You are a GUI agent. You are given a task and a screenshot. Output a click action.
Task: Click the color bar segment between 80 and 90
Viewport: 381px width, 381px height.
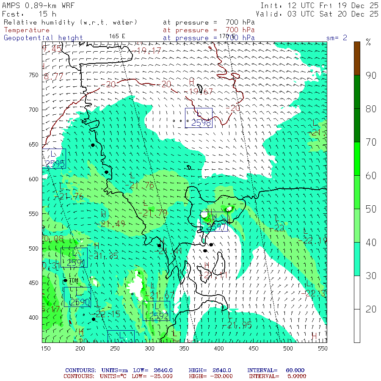click(357, 92)
